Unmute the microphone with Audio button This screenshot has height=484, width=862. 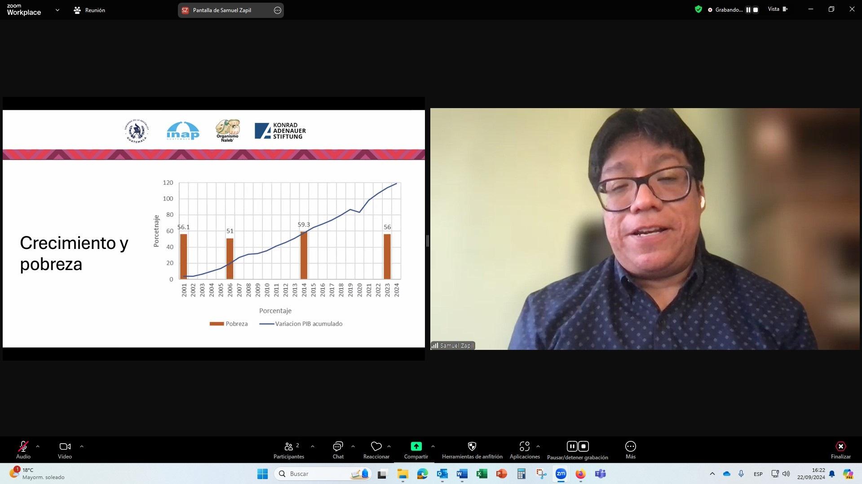23,450
